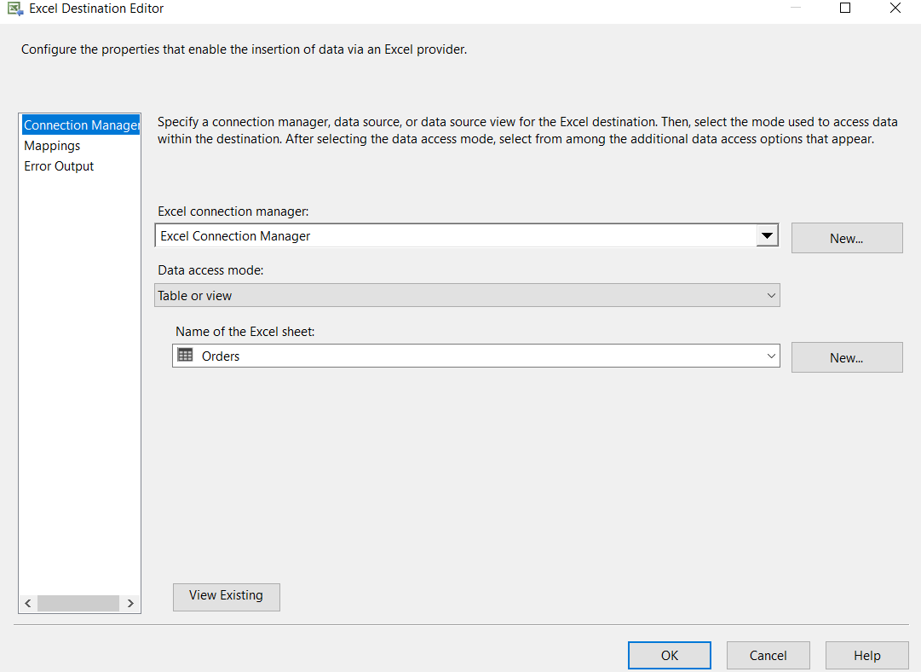Image resolution: width=921 pixels, height=672 pixels.
Task: Click the horizontal scrollbar thumb in page list
Action: tap(78, 603)
